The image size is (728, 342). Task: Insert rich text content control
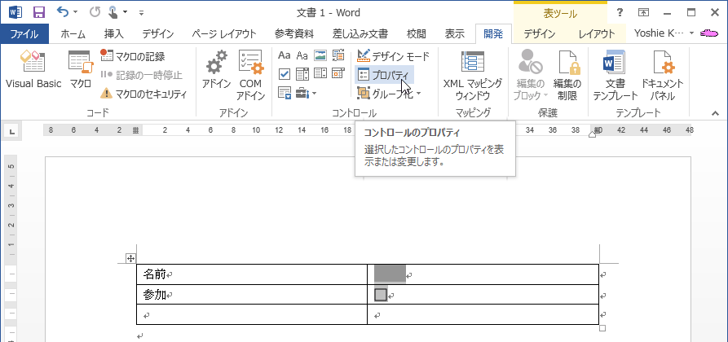pyautogui.click(x=285, y=56)
